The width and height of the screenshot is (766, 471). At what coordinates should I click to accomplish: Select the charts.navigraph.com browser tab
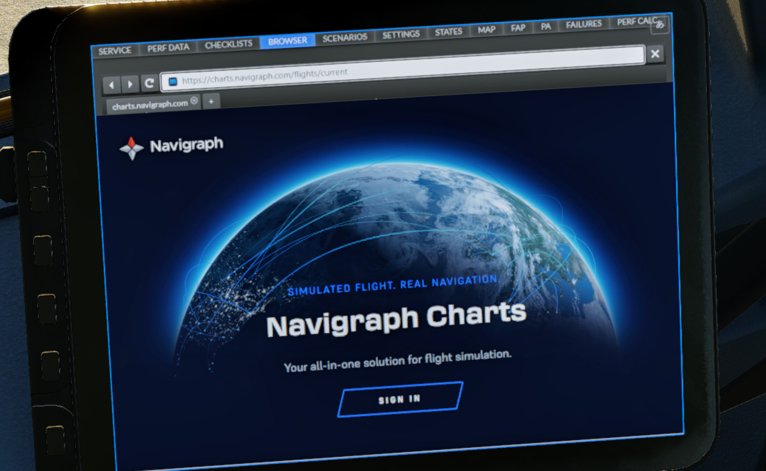pos(150,105)
